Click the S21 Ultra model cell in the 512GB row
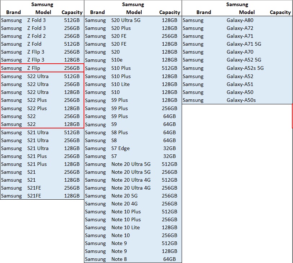 pos(38,132)
